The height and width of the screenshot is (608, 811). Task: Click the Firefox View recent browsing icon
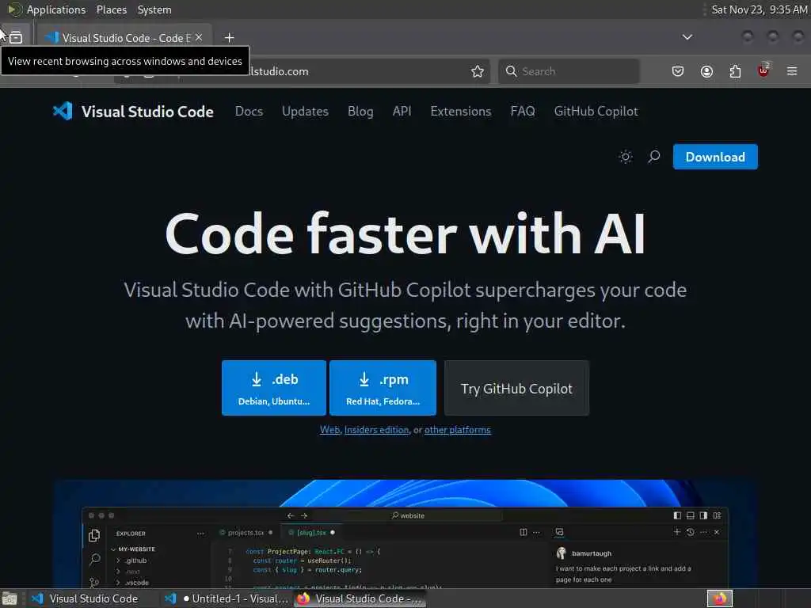(16, 37)
